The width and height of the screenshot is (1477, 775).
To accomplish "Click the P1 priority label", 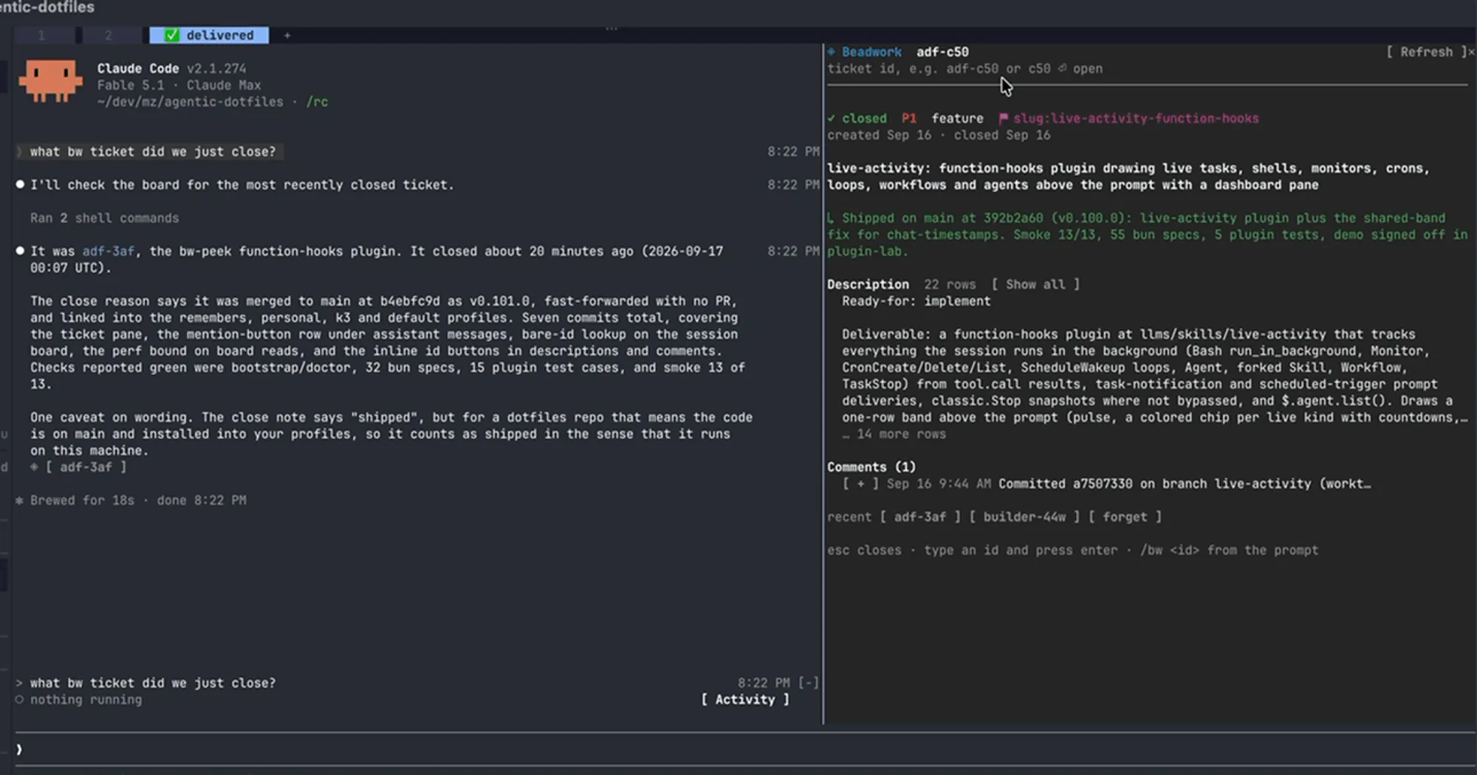I will pyautogui.click(x=908, y=118).
